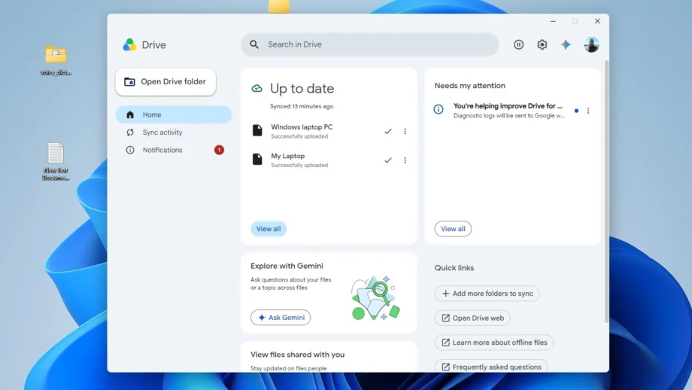Select the My Laptop entry name
The height and width of the screenshot is (390, 692).
[x=288, y=156]
